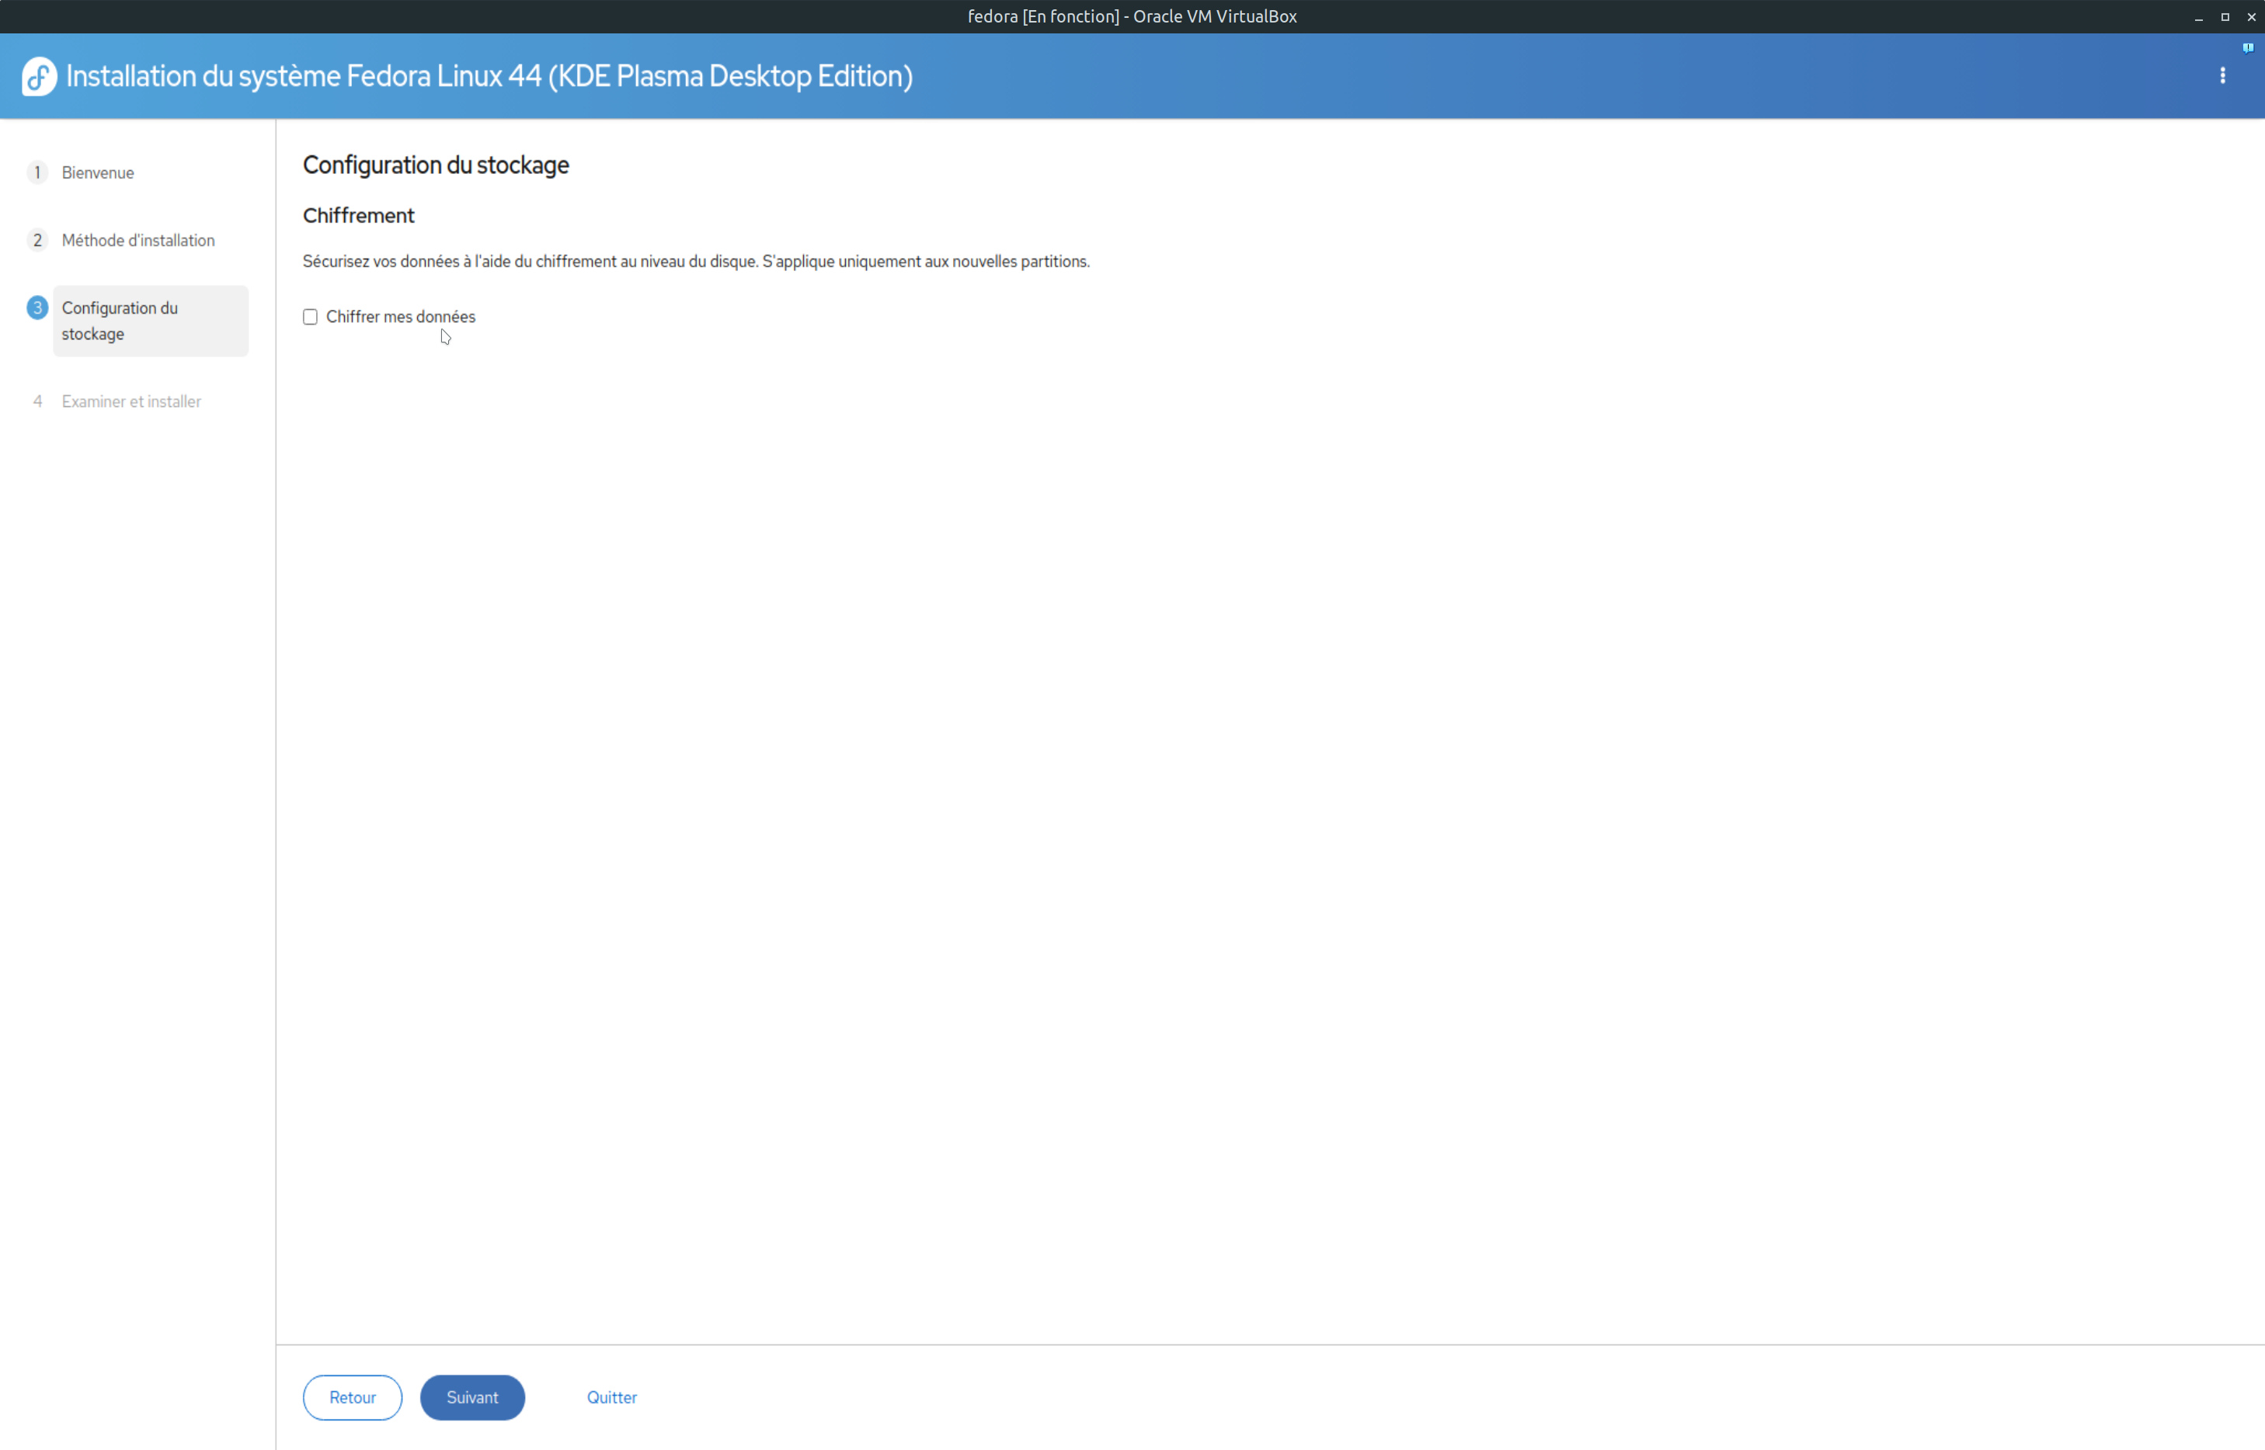Click the "fedora [En fonction] - Oracle VM VirtualBox" title

pyautogui.click(x=1132, y=17)
